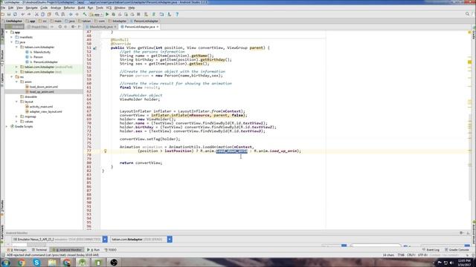The width and height of the screenshot is (476, 267).
Task: Click the Debug app bug icon
Action: click(x=114, y=14)
